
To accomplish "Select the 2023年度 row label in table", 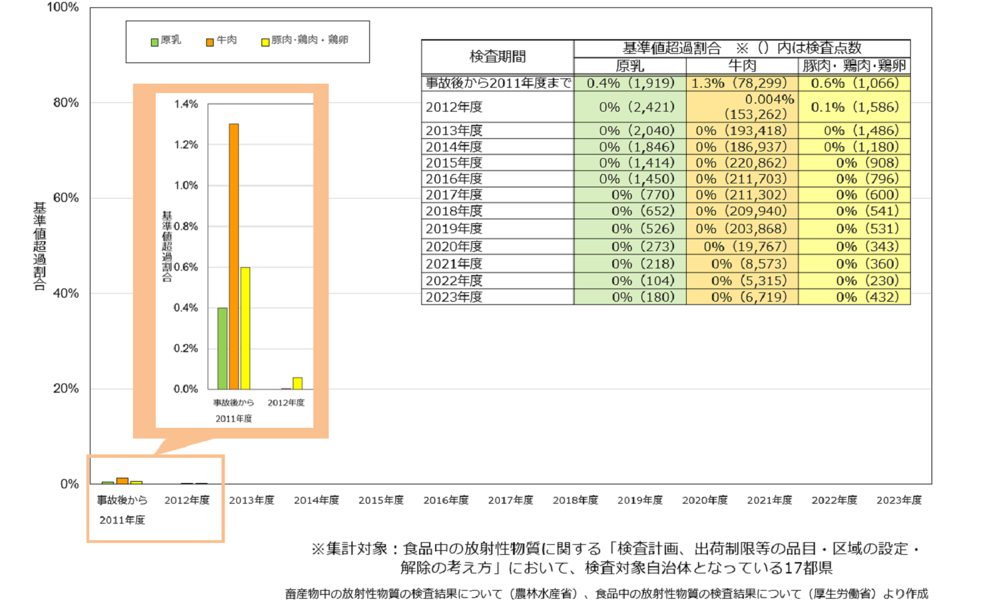I will 454,297.
